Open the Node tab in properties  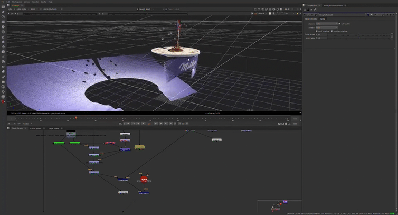(323, 19)
